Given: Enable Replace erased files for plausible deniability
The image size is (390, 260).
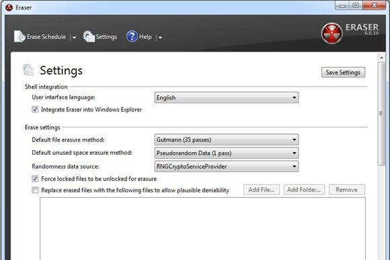Looking at the screenshot, I should point(35,190).
